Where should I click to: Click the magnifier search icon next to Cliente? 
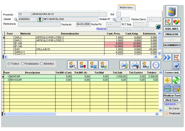(x=16, y=19)
